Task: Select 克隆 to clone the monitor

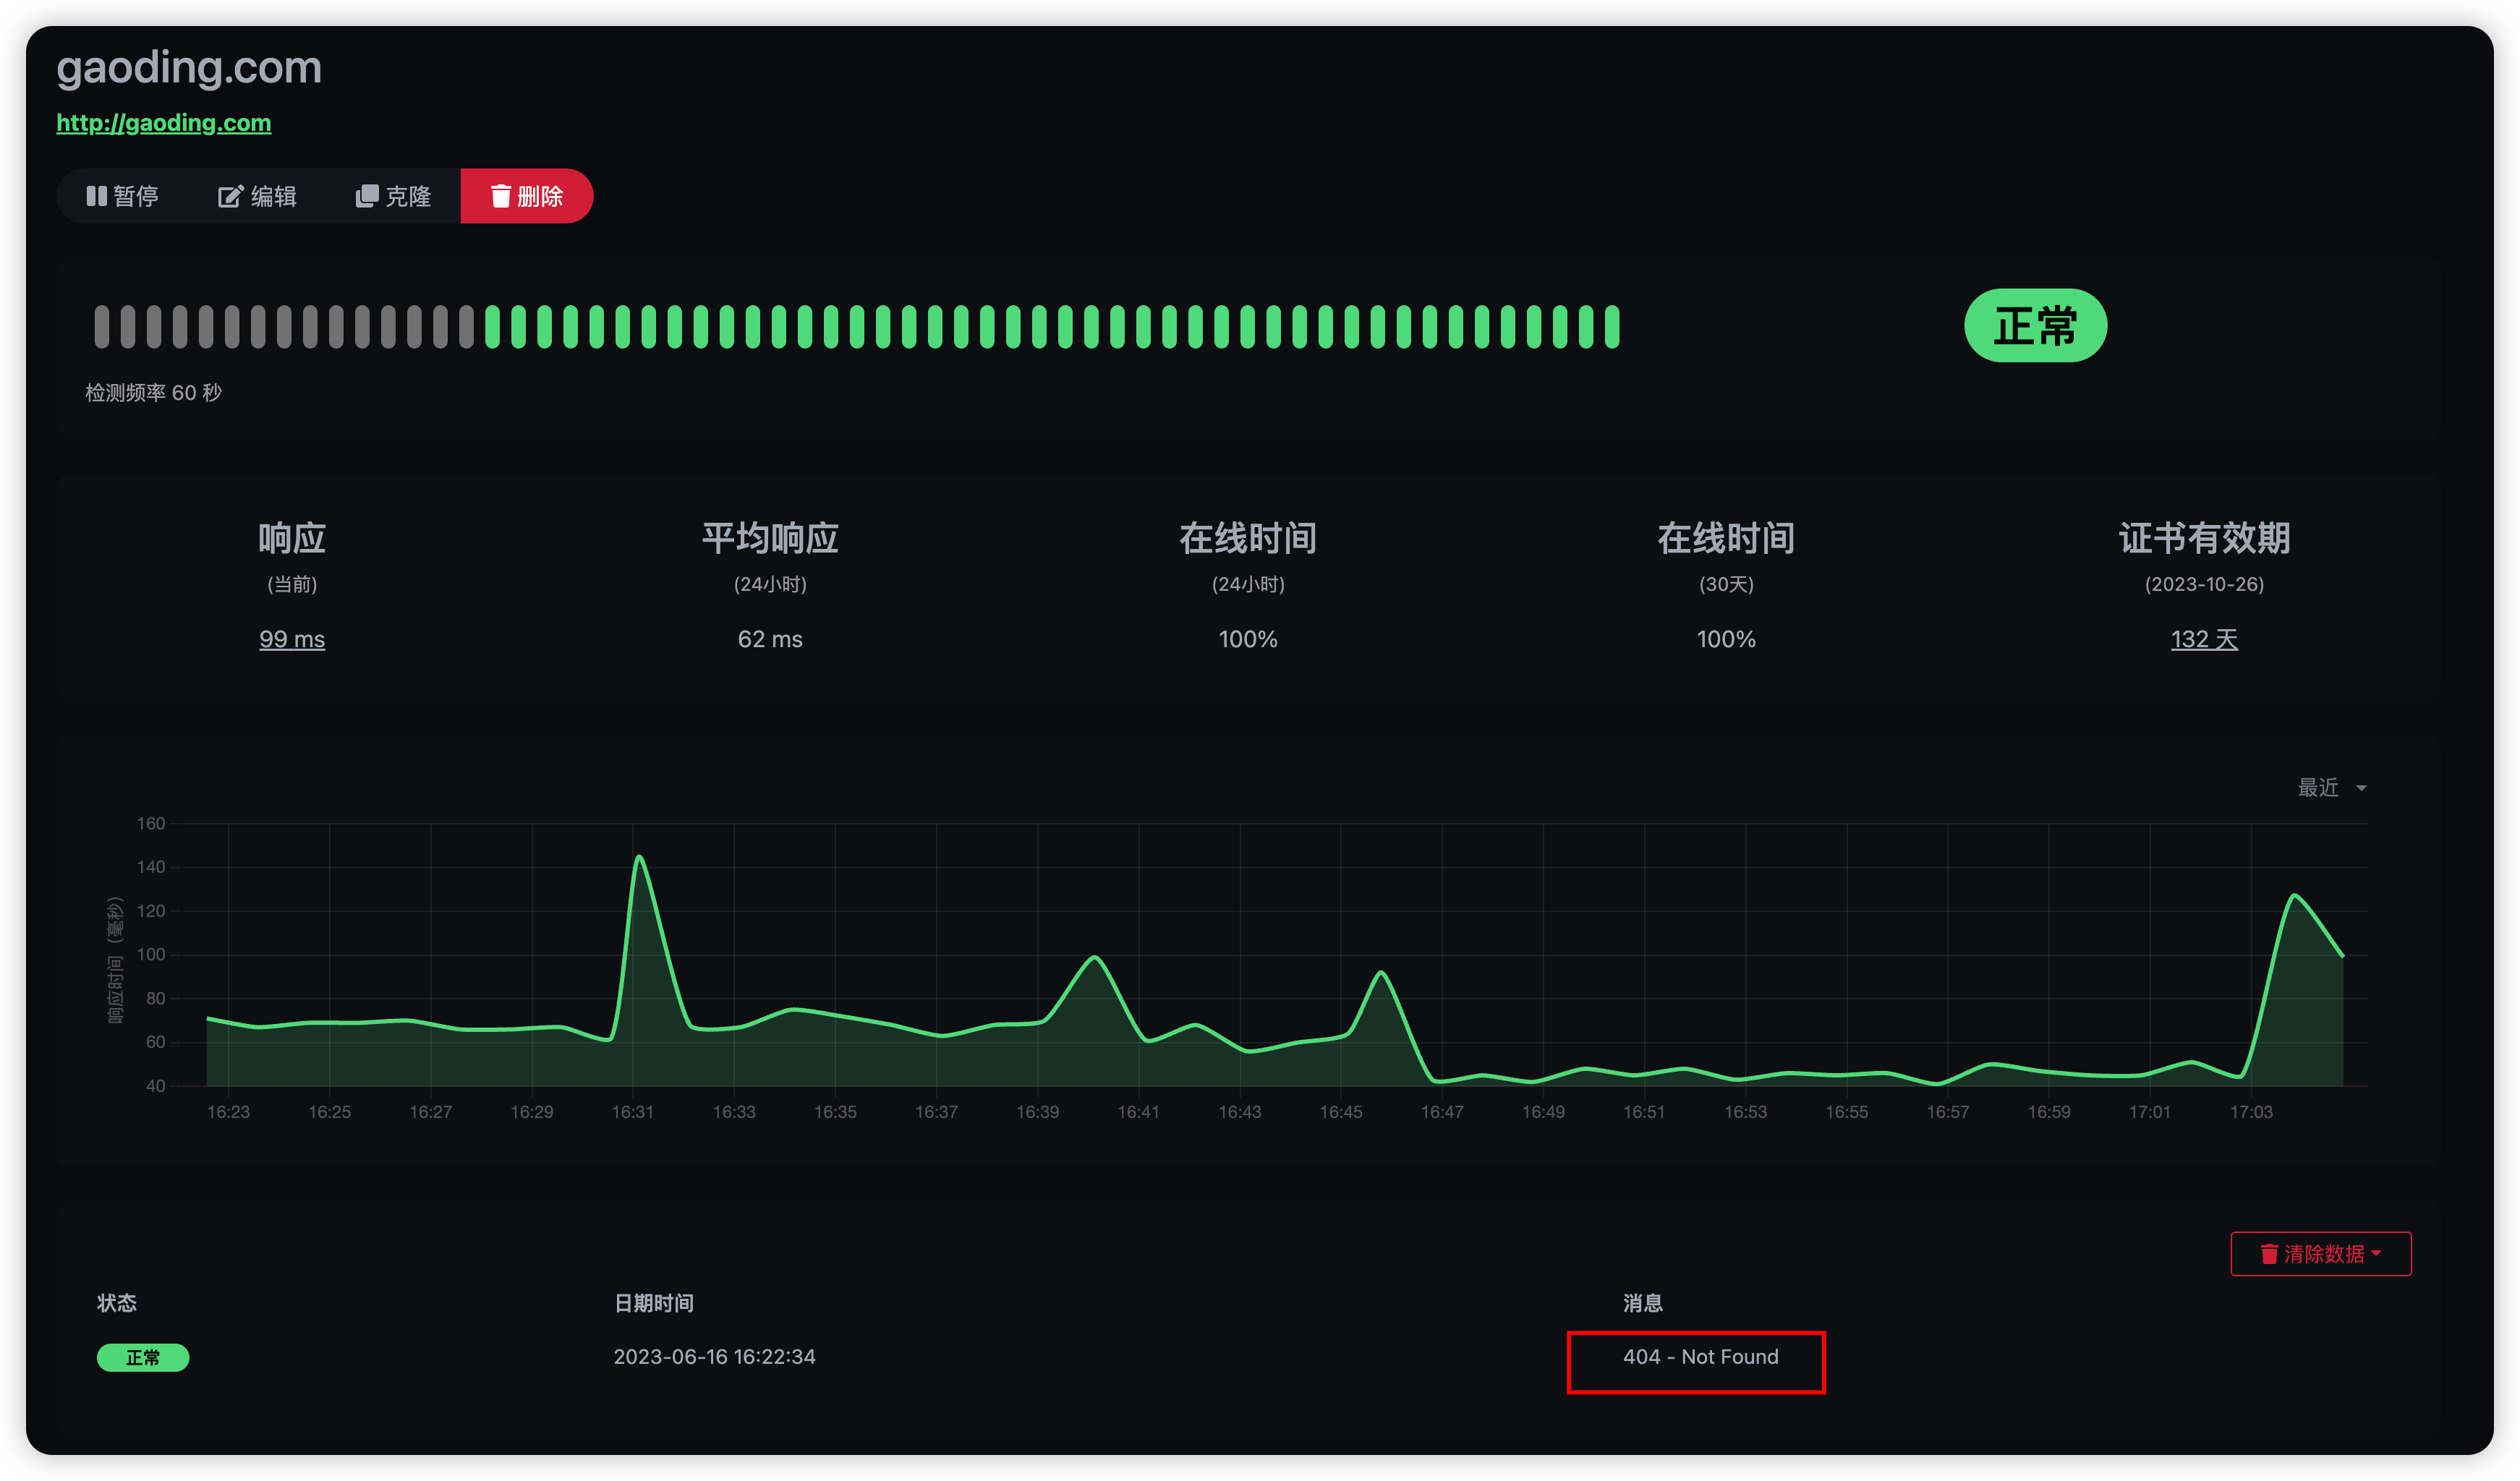Action: click(x=393, y=196)
